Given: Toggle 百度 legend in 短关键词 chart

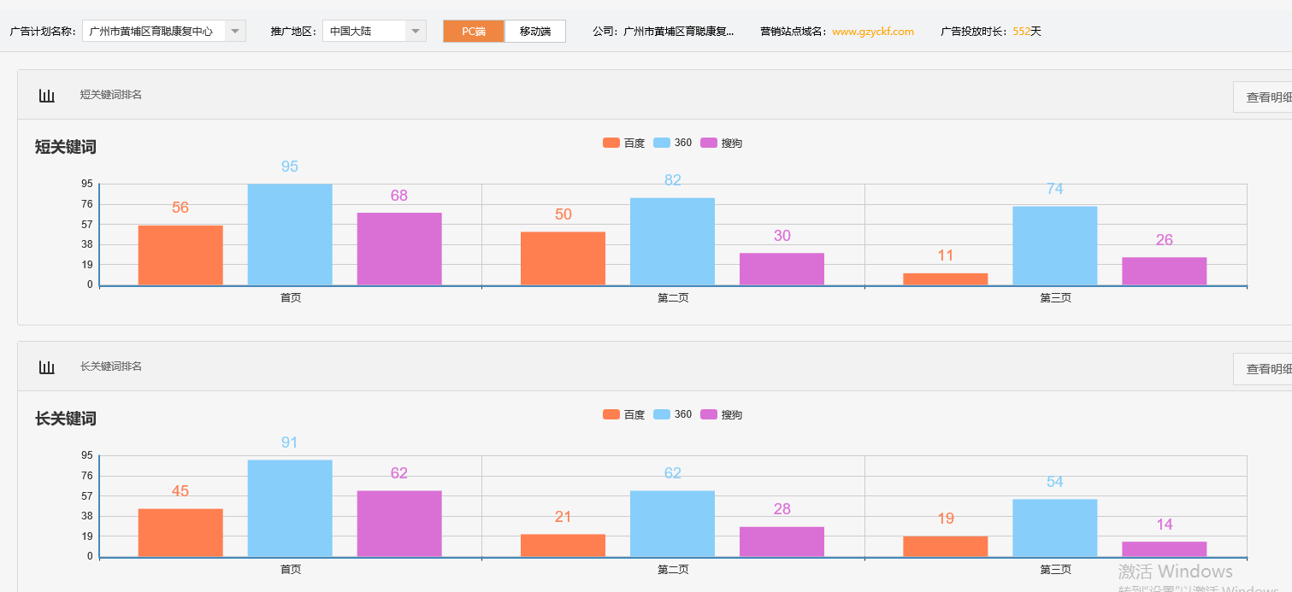Looking at the screenshot, I should (x=623, y=143).
